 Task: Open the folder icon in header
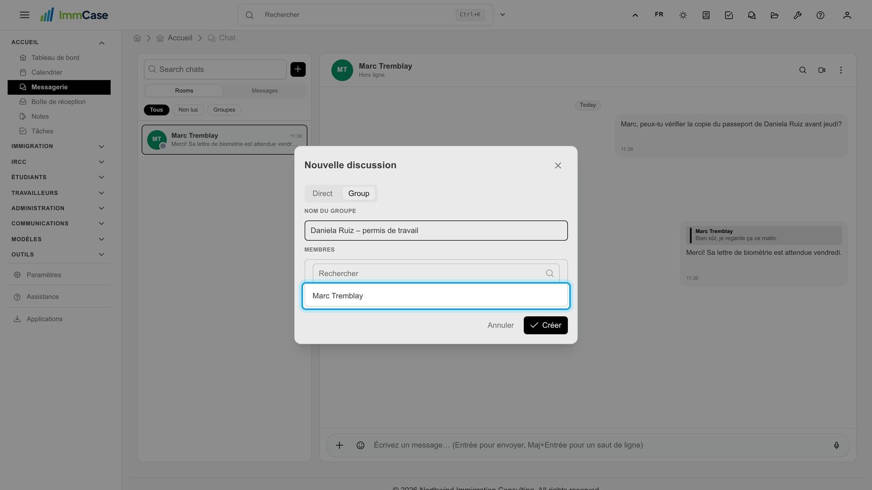pyautogui.click(x=774, y=15)
